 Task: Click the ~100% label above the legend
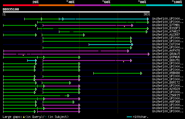coord(177,2)
